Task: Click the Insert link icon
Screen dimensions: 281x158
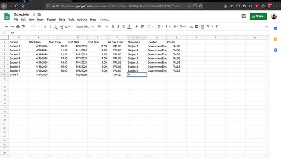Action: tap(191, 27)
